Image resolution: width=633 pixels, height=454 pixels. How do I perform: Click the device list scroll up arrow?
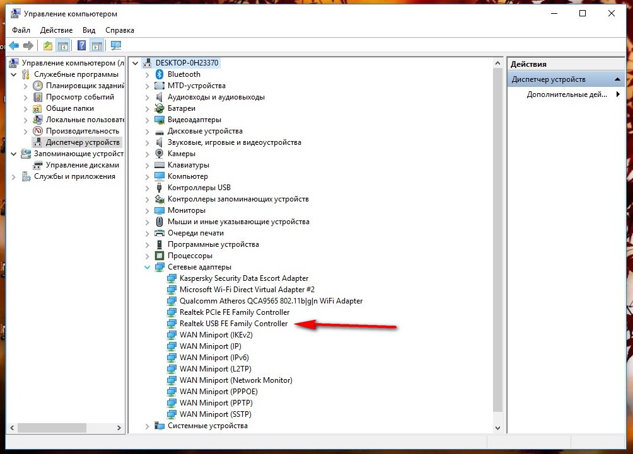[497, 64]
